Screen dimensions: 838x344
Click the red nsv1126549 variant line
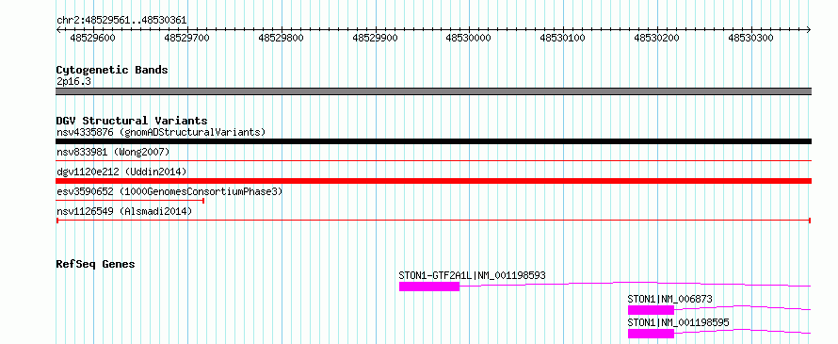pos(433,220)
